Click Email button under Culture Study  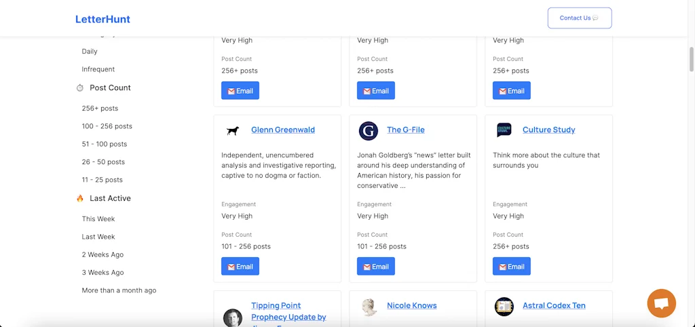point(512,267)
